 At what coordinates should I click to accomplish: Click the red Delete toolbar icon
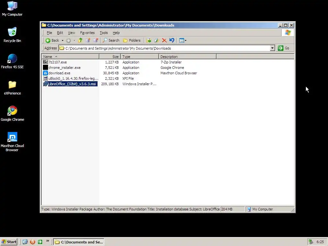(x=164, y=40)
